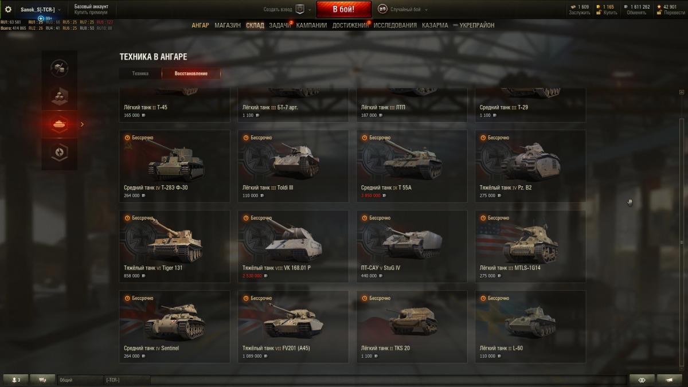Expand the sidebar panel arrow
The image size is (688, 387).
coord(82,124)
